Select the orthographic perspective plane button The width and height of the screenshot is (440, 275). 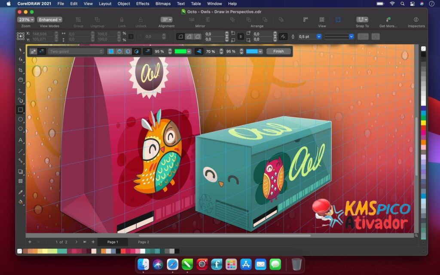tap(111, 52)
